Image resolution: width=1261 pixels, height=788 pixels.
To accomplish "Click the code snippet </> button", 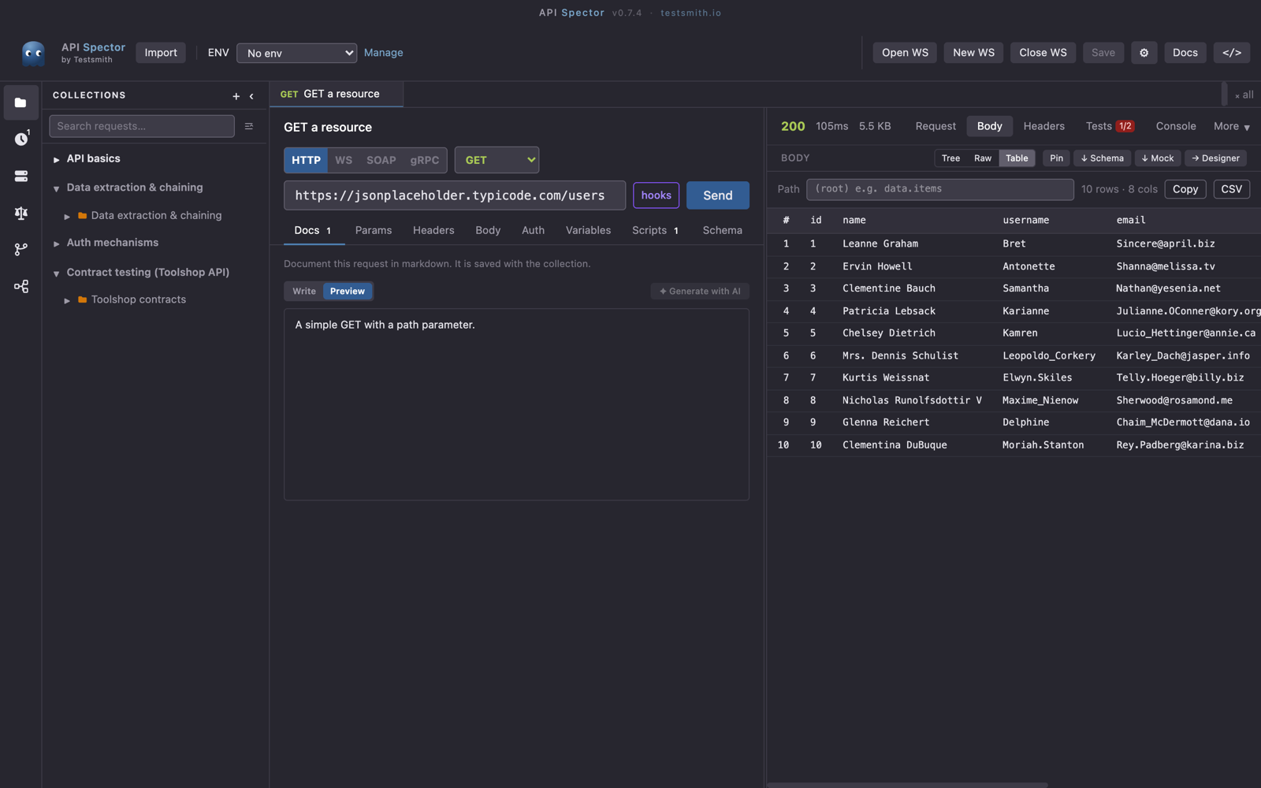I will pos(1232,53).
